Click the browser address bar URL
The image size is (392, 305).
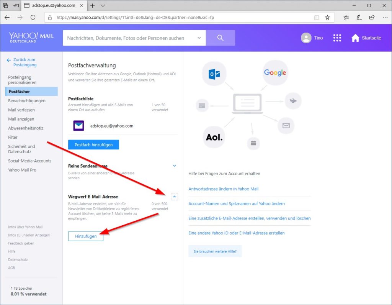[135, 18]
